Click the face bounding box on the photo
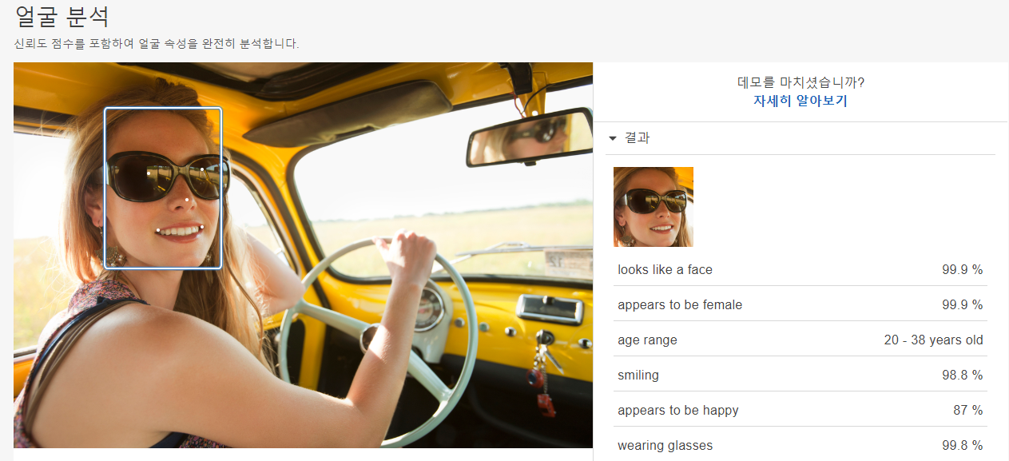This screenshot has height=461, width=1009. pyautogui.click(x=163, y=188)
